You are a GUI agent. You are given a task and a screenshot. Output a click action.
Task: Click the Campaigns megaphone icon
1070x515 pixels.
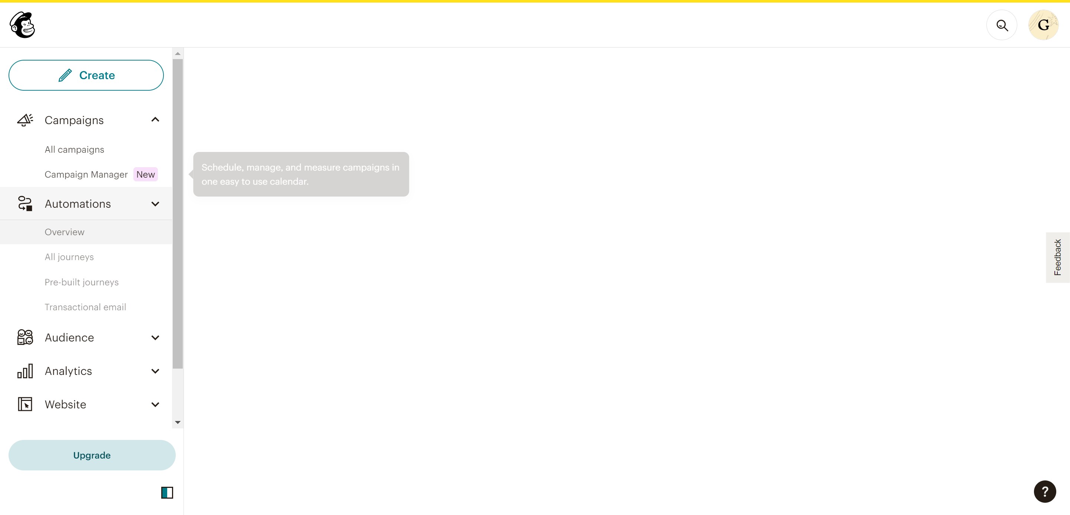(x=25, y=120)
